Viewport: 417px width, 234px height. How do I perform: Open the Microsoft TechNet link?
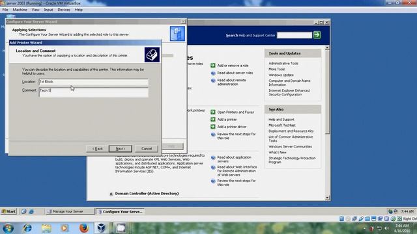pos(282,125)
